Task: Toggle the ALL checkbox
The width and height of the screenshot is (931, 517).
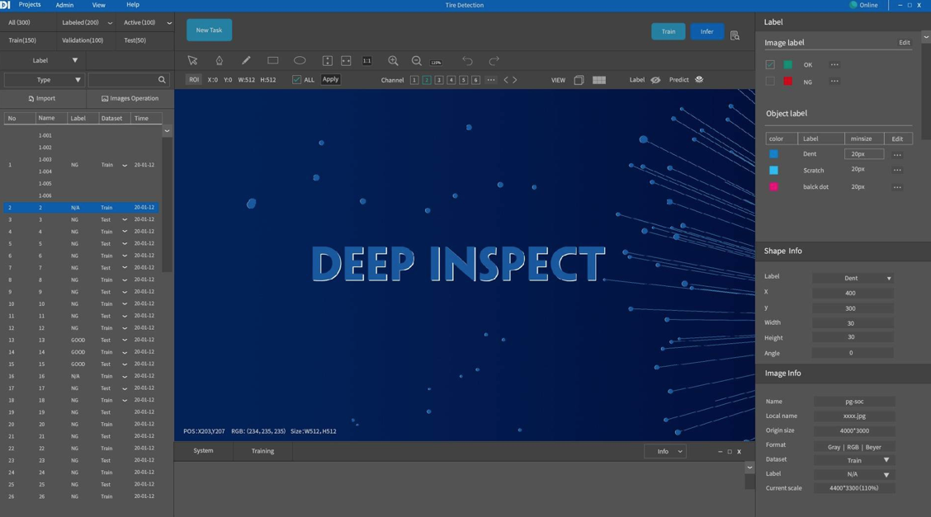Action: (297, 80)
